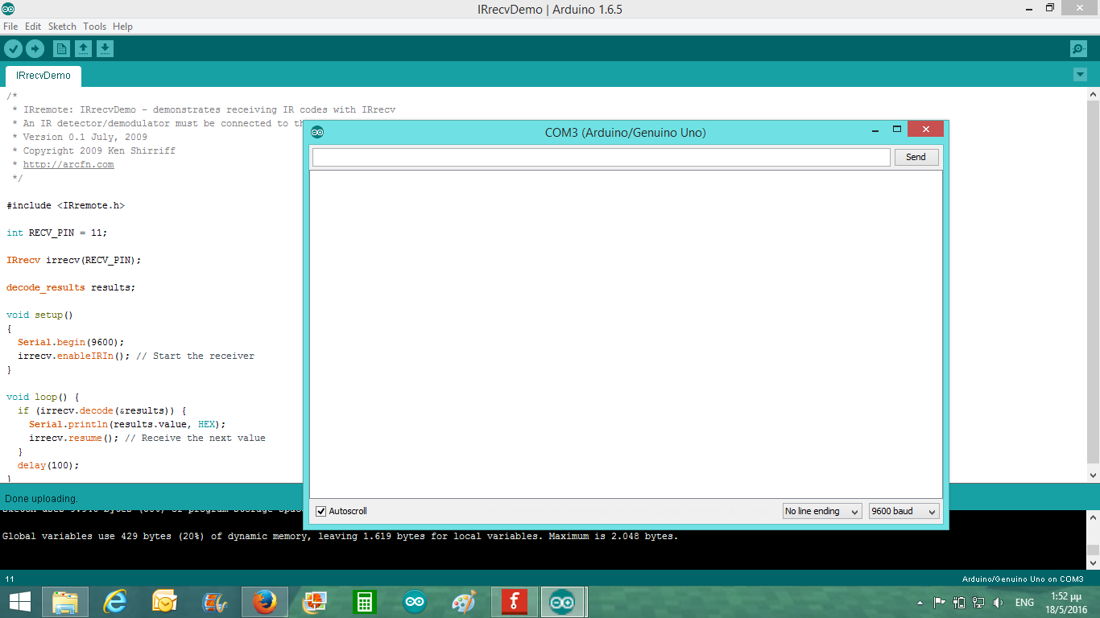Expand the sketch tab options arrow
Image resolution: width=1100 pixels, height=618 pixels.
click(x=1080, y=75)
